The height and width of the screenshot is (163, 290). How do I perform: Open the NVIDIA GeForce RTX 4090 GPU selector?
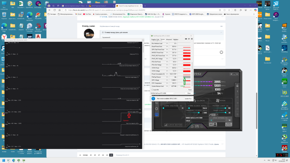[163, 93]
